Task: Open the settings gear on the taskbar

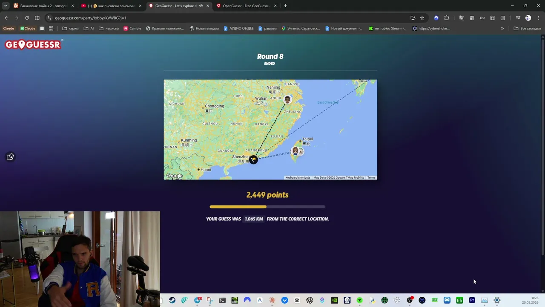Action: point(497,301)
